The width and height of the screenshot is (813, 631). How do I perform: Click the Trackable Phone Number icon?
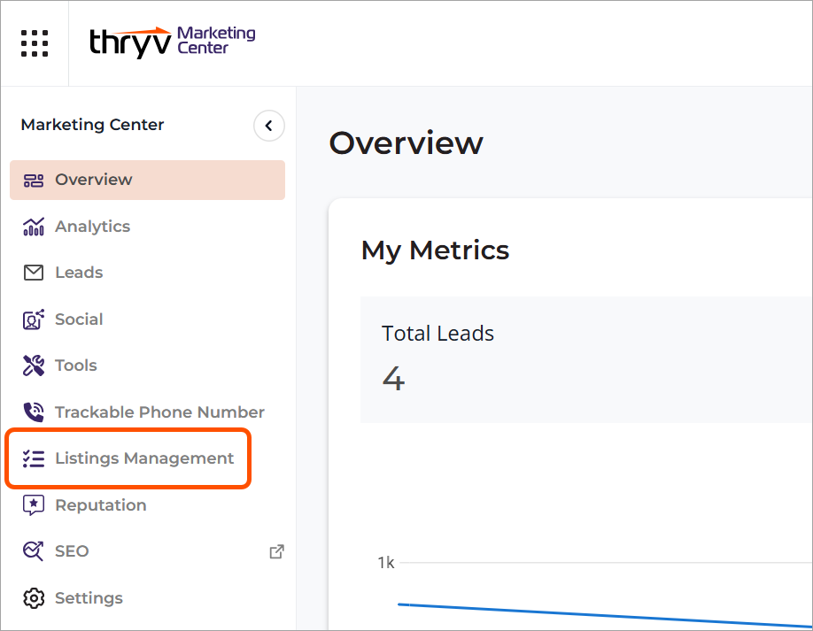34,412
